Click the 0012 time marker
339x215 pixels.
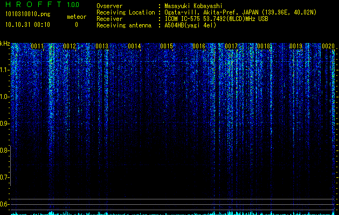tap(70, 46)
